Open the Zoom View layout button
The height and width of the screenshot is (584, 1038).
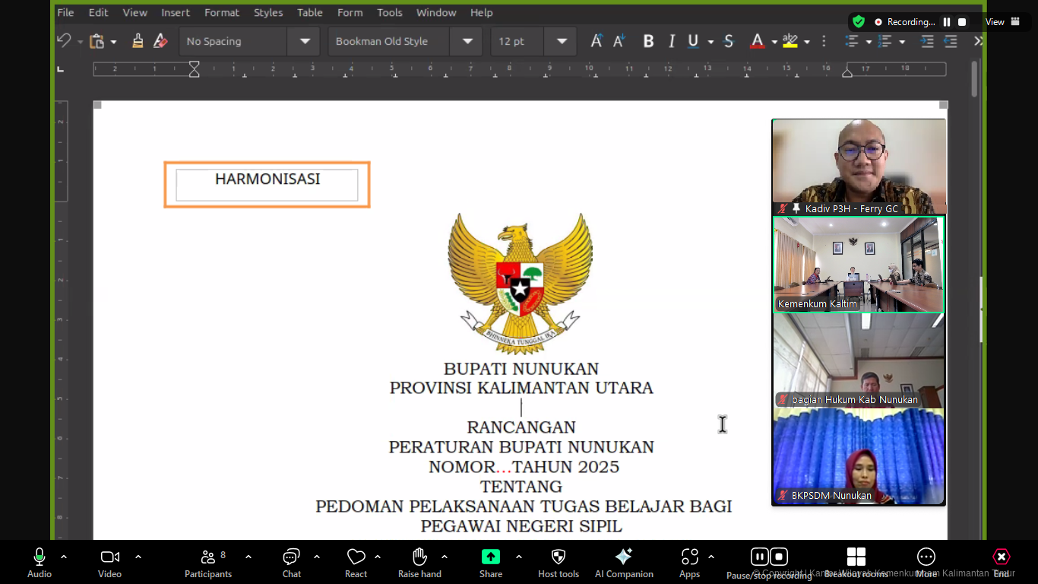coord(1003,22)
